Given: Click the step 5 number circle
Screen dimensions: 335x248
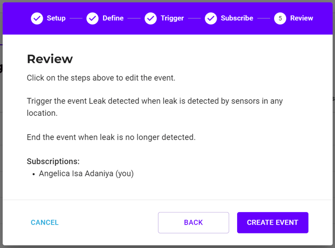Looking at the screenshot, I should point(280,18).
